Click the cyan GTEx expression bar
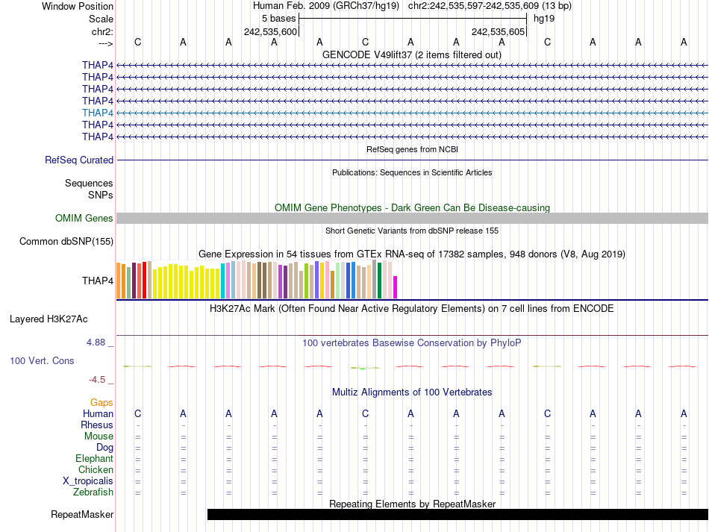The height and width of the screenshot is (532, 709). [x=223, y=281]
